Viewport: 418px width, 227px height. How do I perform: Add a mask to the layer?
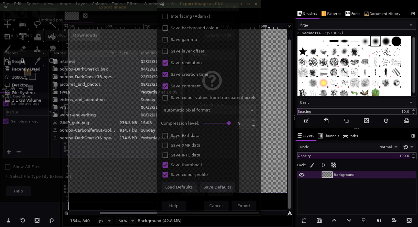click(394, 220)
